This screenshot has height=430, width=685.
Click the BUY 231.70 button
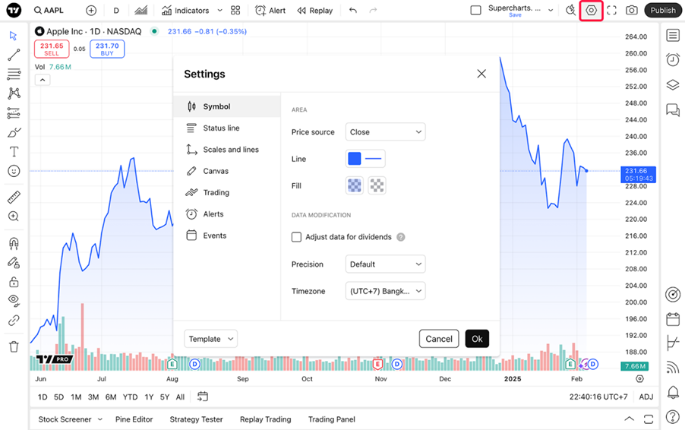[107, 49]
